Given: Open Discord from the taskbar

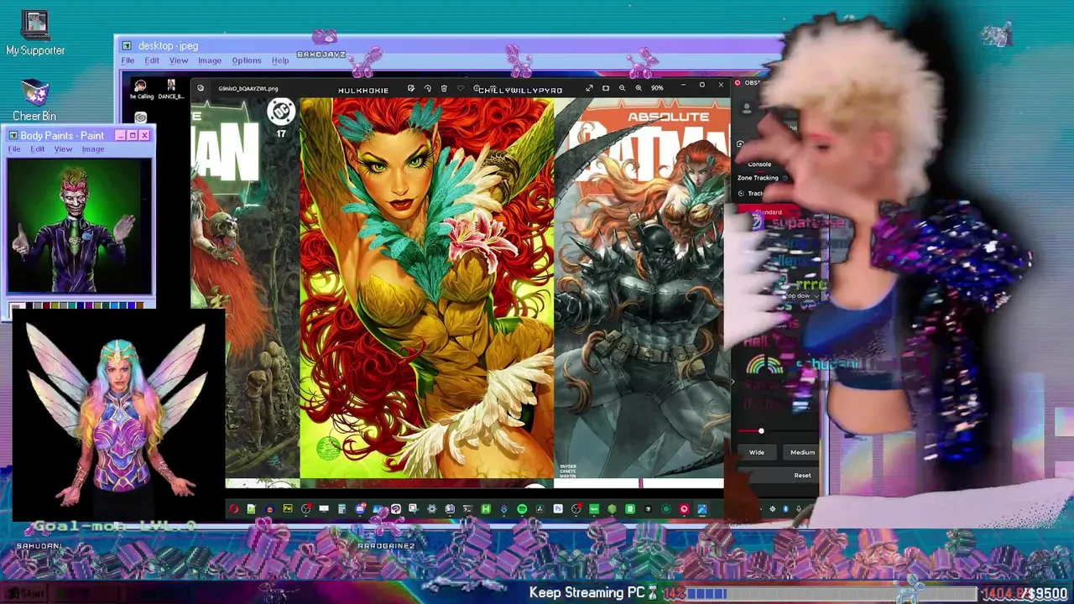Looking at the screenshot, I should [x=360, y=508].
